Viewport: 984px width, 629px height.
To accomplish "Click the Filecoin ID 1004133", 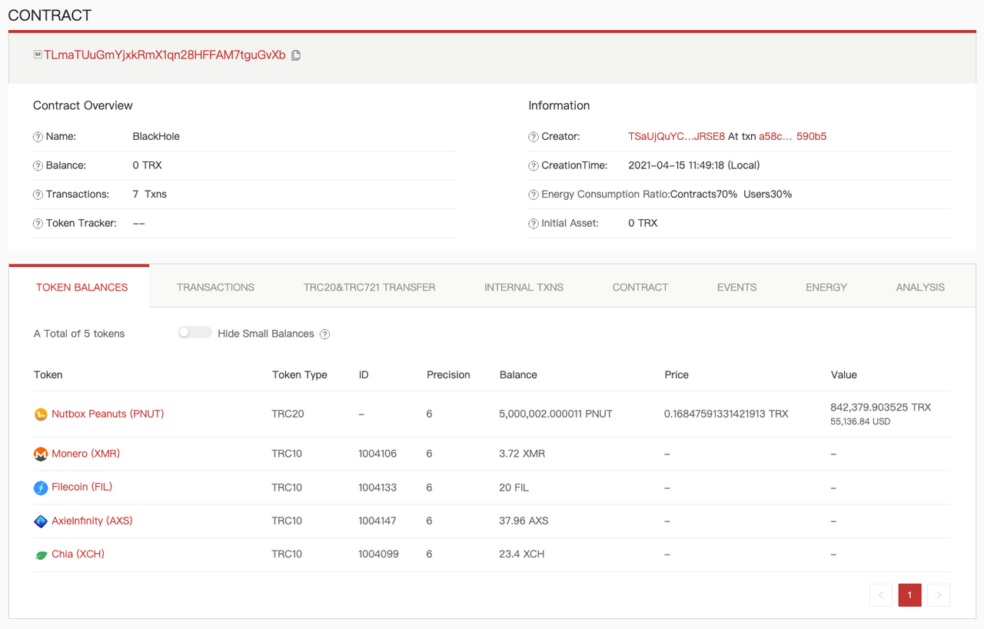I will click(x=377, y=488).
